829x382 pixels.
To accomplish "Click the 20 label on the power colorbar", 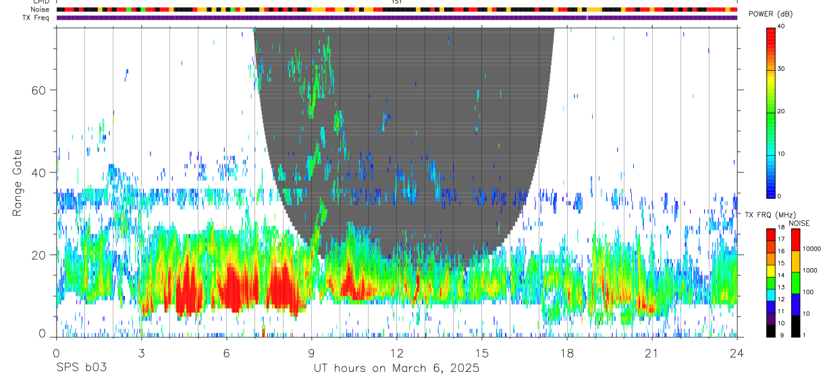I will [781, 112].
